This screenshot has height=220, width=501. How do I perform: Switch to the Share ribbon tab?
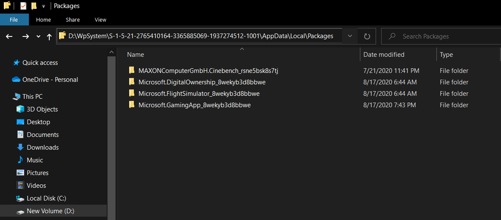73,20
